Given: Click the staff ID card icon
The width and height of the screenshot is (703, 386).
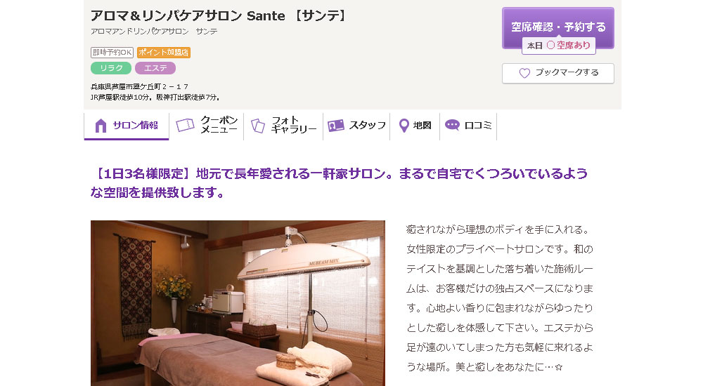Looking at the screenshot, I should point(336,126).
